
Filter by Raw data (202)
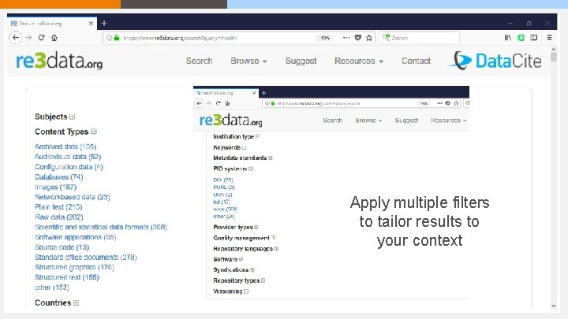click(58, 217)
